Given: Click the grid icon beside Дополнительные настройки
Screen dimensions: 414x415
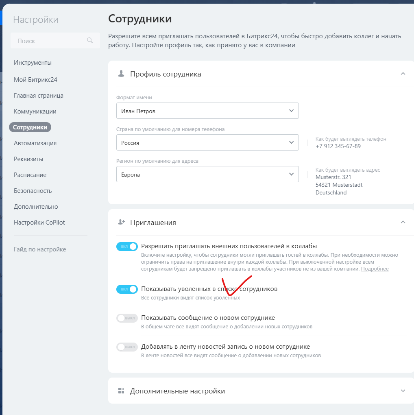Looking at the screenshot, I should (x=121, y=391).
